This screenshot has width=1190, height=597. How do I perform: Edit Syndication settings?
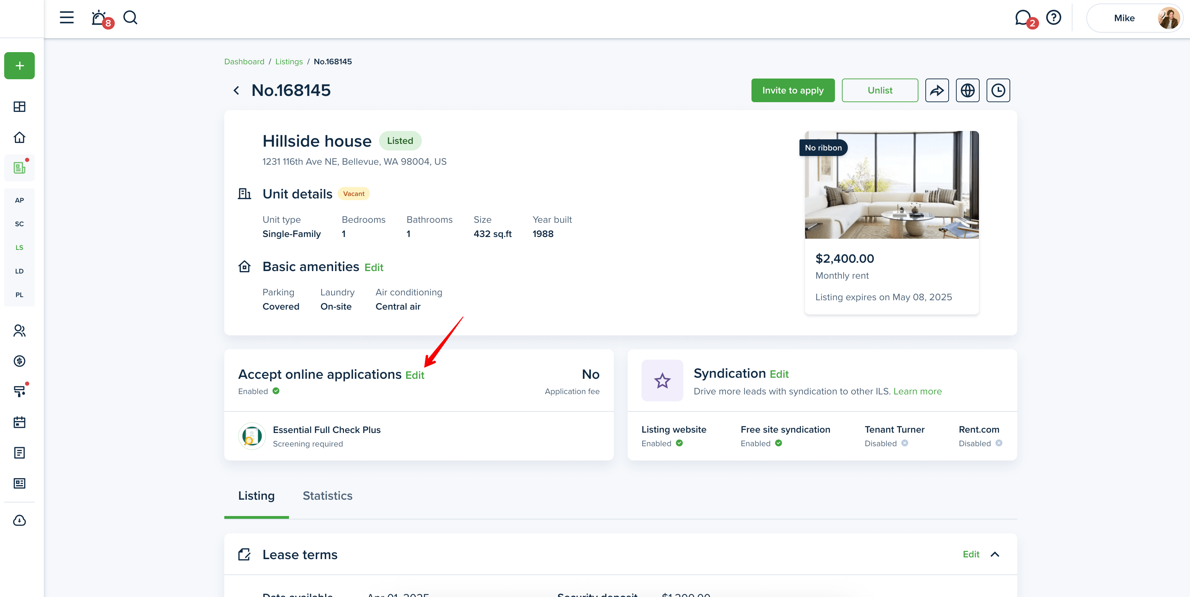[x=779, y=374]
